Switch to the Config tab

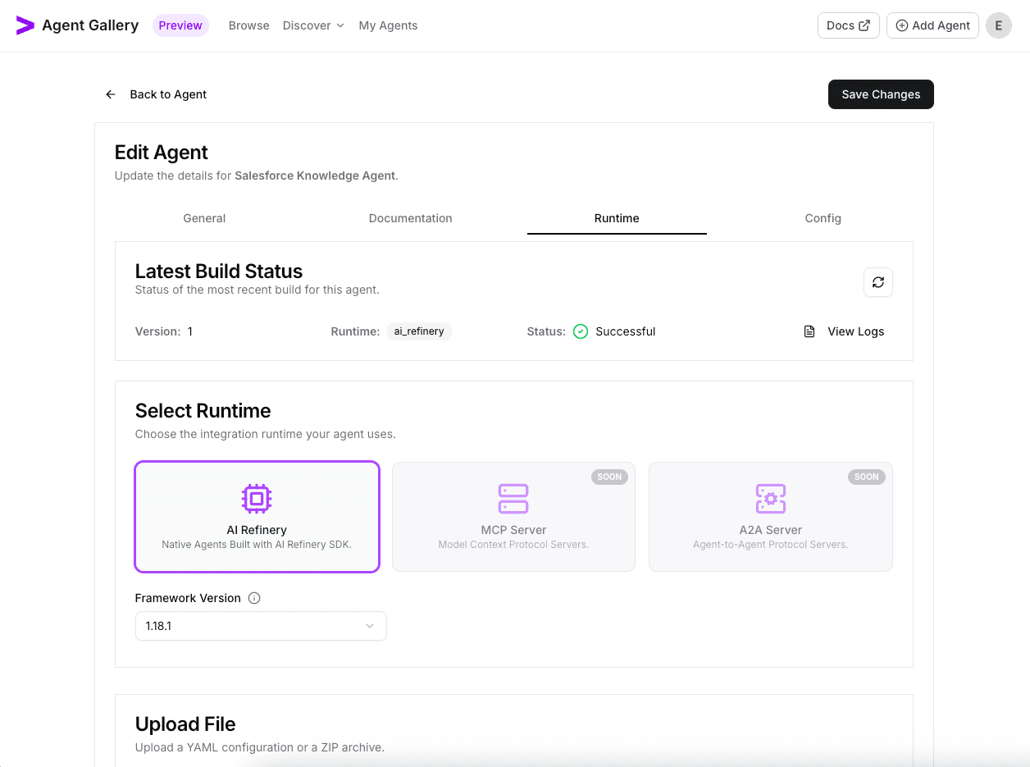coord(823,218)
